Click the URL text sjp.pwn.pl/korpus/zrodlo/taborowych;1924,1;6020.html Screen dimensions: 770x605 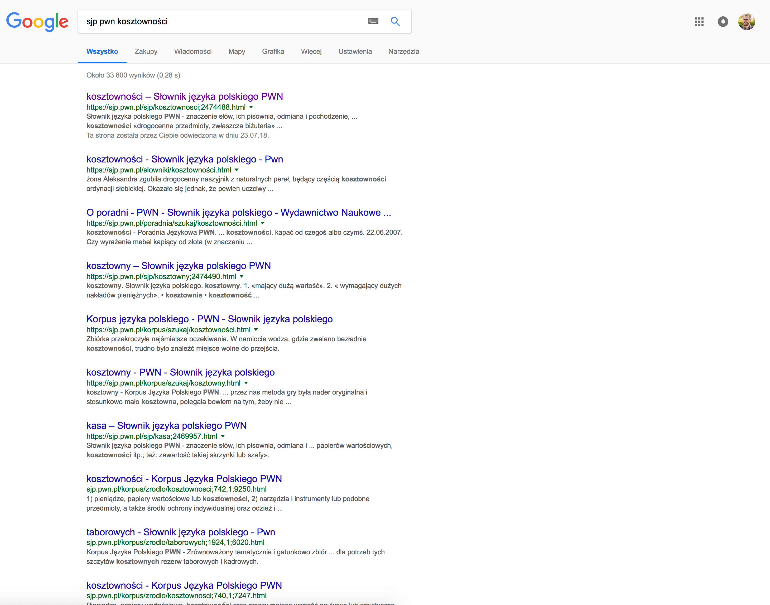175,542
